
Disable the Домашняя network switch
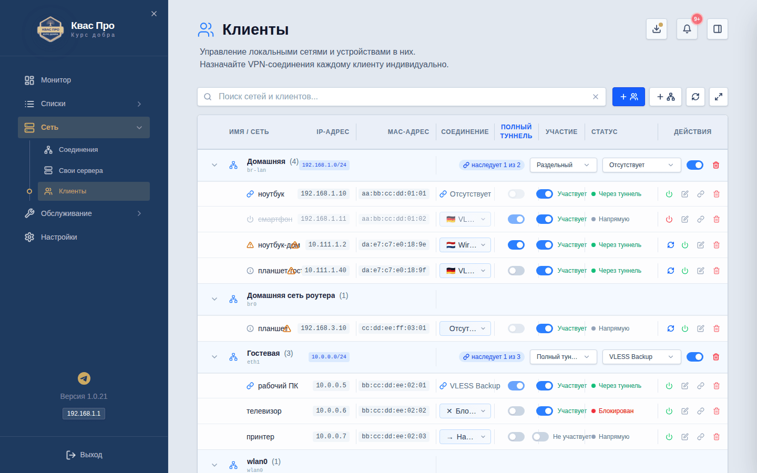[x=695, y=165]
